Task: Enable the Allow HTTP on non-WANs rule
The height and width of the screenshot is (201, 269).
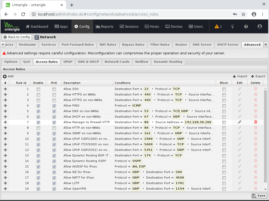Action: (38, 128)
